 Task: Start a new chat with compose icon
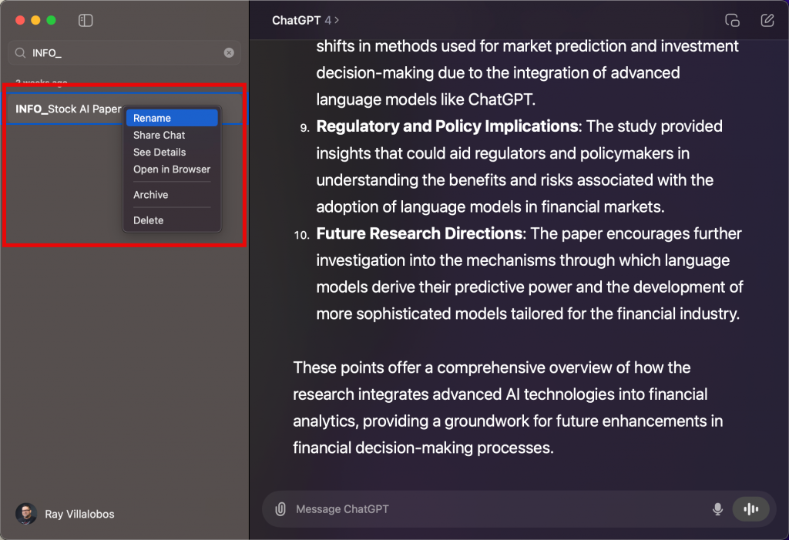[767, 21]
